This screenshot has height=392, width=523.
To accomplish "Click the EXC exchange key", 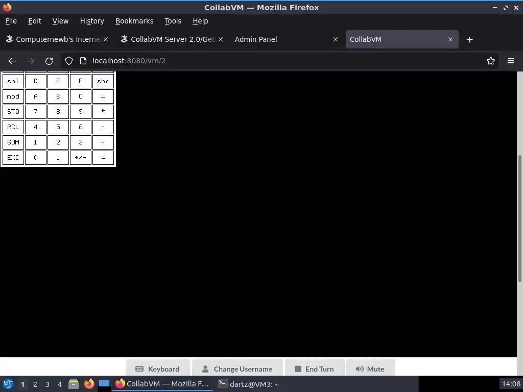I will [13, 158].
